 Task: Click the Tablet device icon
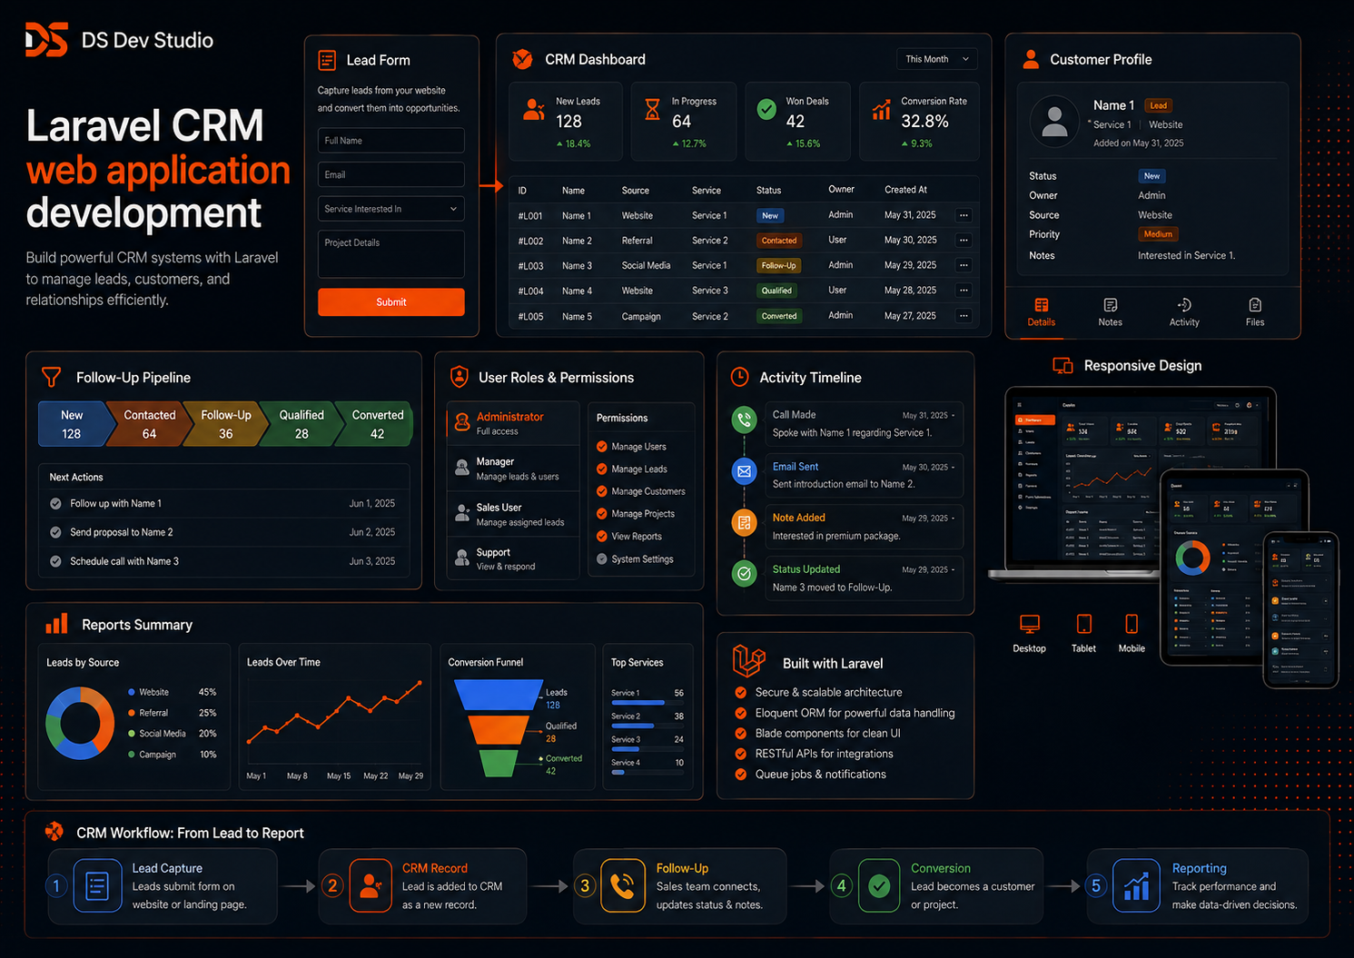pos(1083,624)
